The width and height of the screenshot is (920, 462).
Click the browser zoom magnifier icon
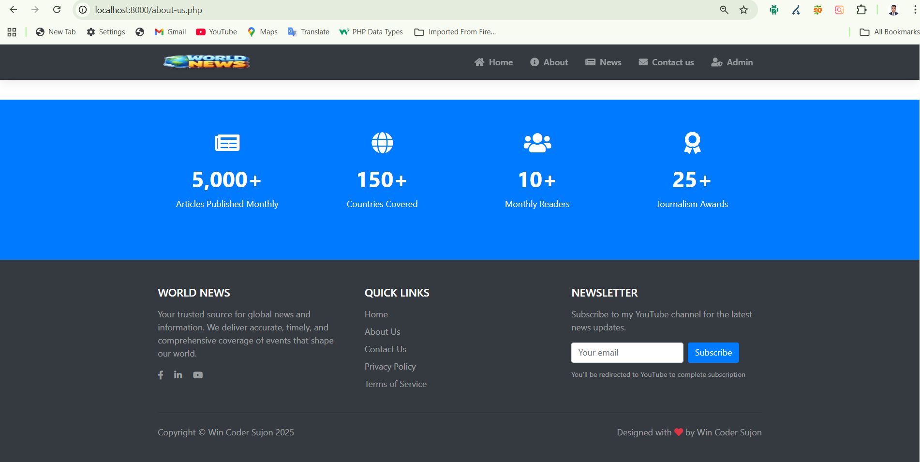pyautogui.click(x=724, y=10)
